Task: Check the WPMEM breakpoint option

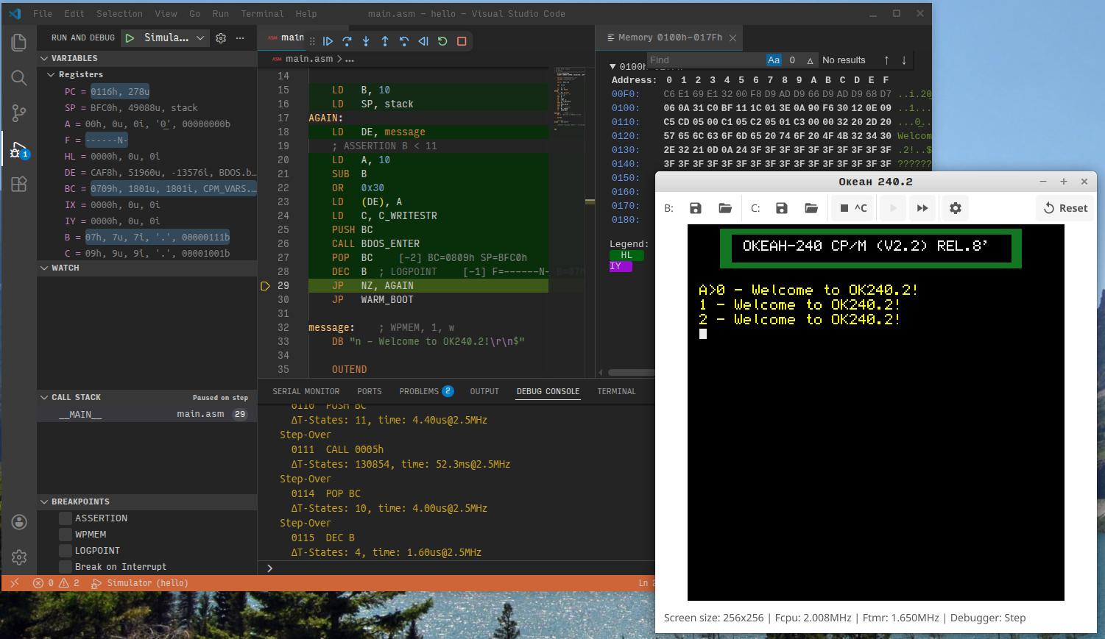Action: pos(65,534)
